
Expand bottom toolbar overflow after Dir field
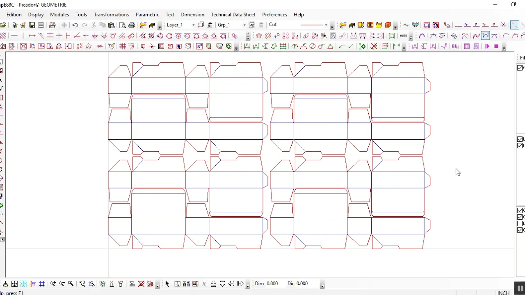pos(323,285)
